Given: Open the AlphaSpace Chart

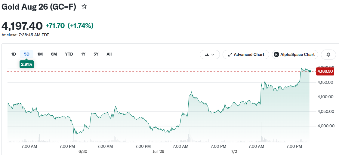Looking at the screenshot, I should click(x=295, y=55).
